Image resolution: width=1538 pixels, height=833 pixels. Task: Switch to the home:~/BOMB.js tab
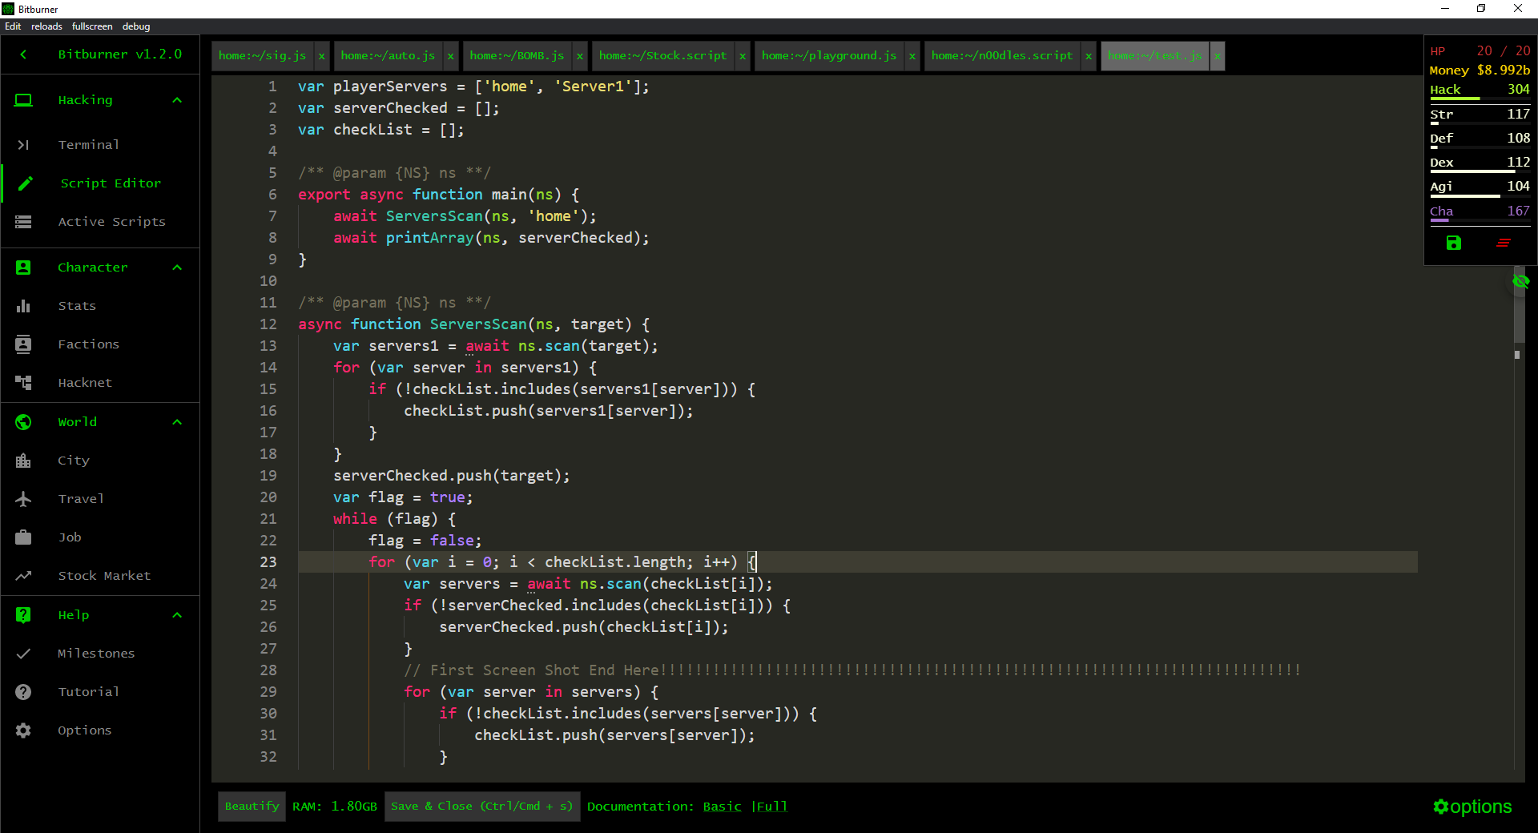coord(517,56)
